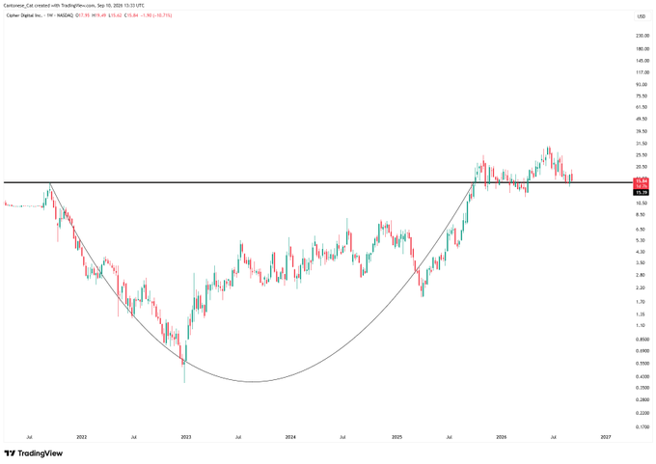
Task: Click the 2023 label on time axis
Action: (186, 437)
